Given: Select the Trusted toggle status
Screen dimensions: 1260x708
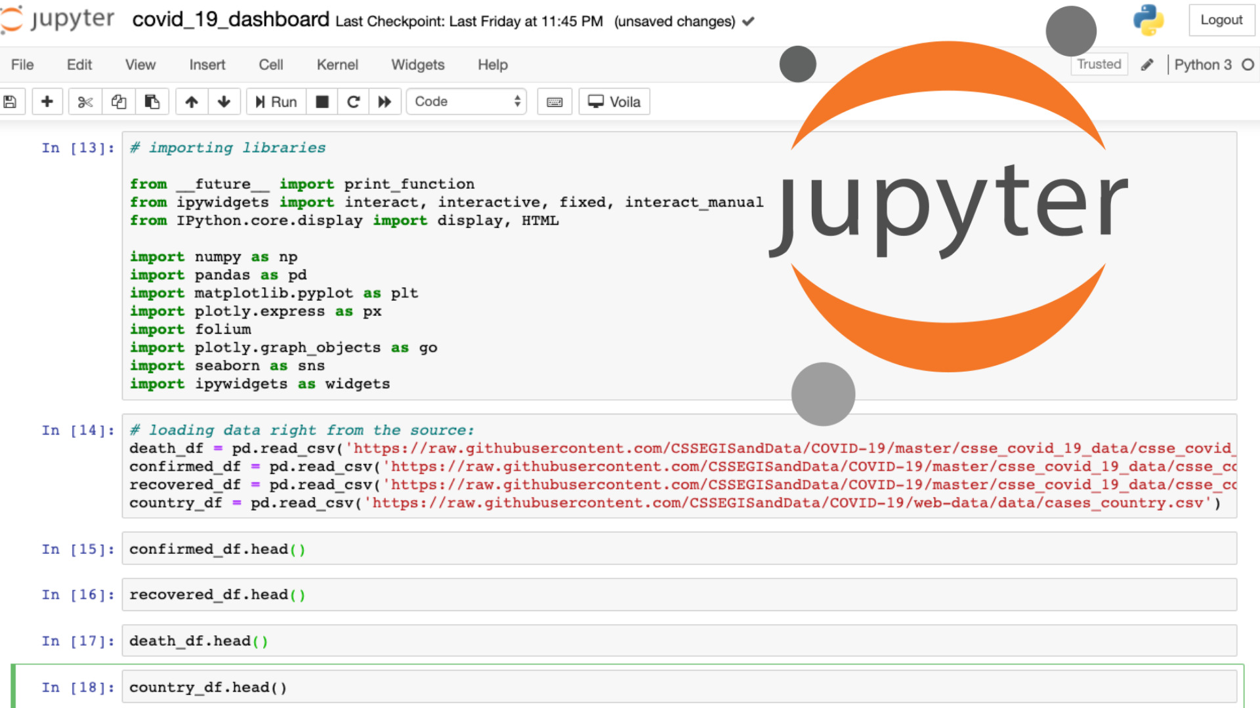Looking at the screenshot, I should click(x=1100, y=65).
